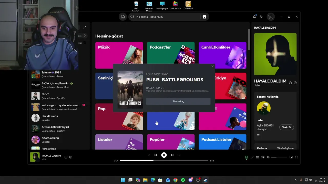This screenshot has height=184, width=328.
Task: Open sad songs to cry alone playlist
Action: [x=60, y=107]
